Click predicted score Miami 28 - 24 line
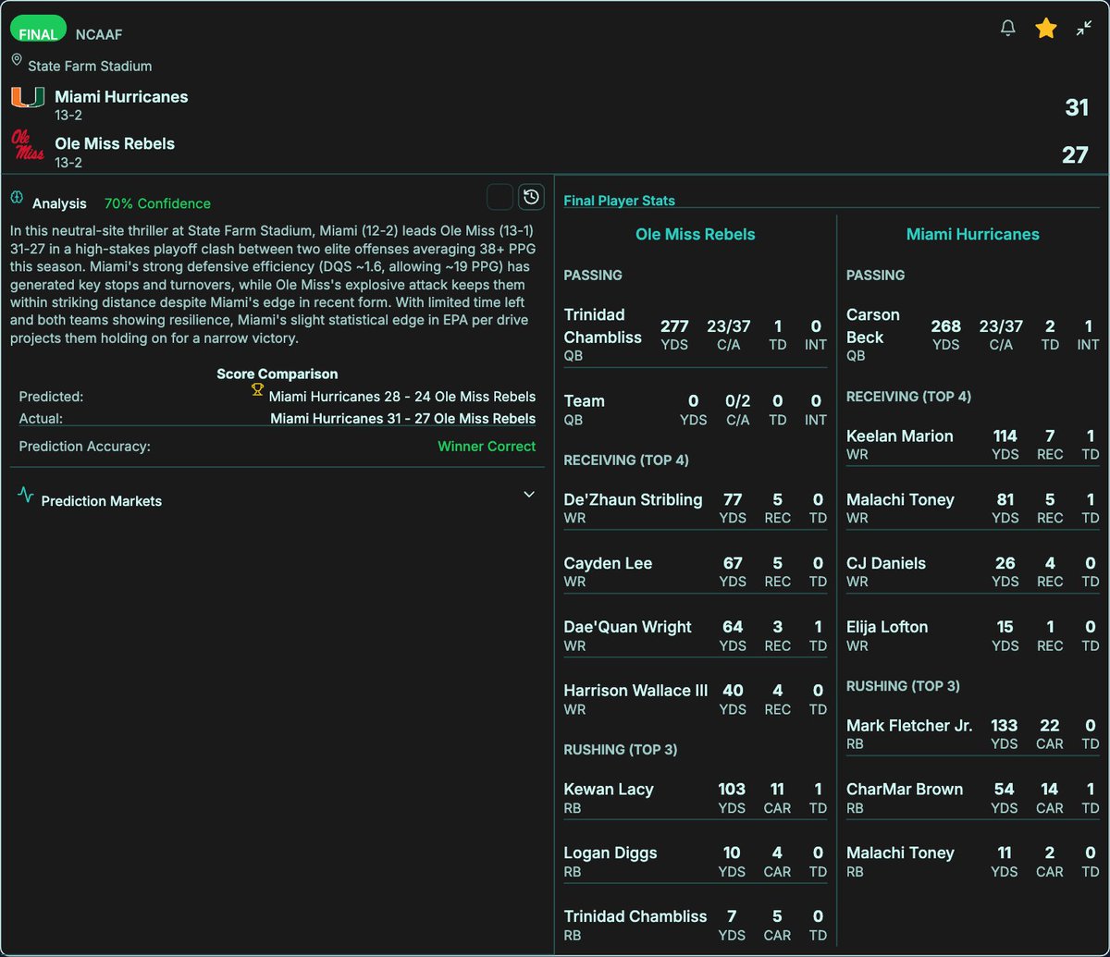The height and width of the screenshot is (957, 1110). click(402, 397)
